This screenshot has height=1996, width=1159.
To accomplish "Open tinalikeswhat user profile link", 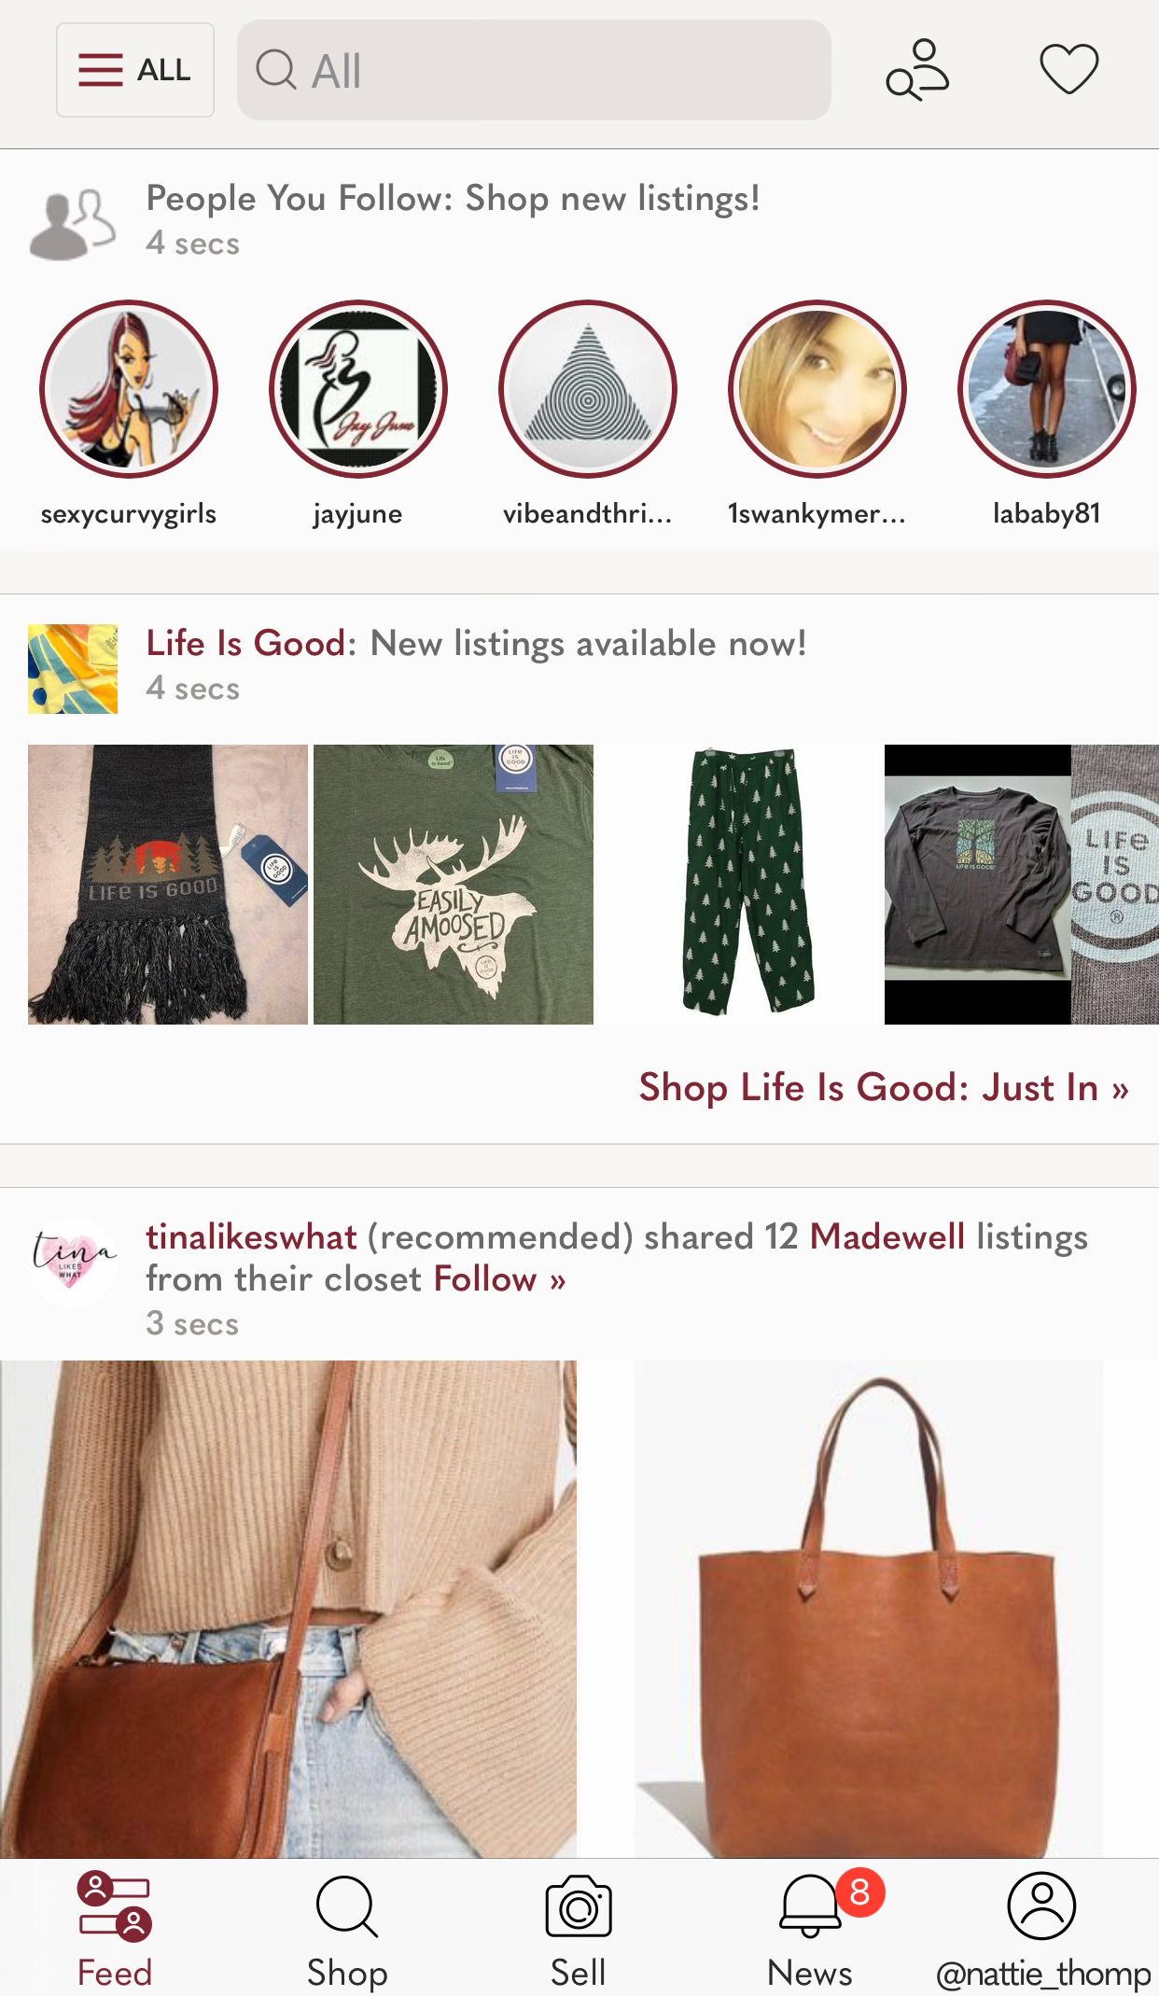I will 251,1236.
